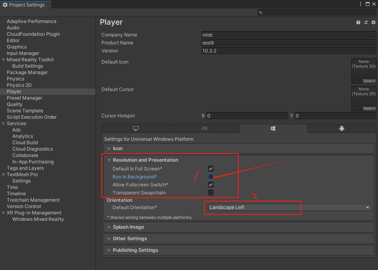Expand the Publishing Settings section

(x=109, y=250)
